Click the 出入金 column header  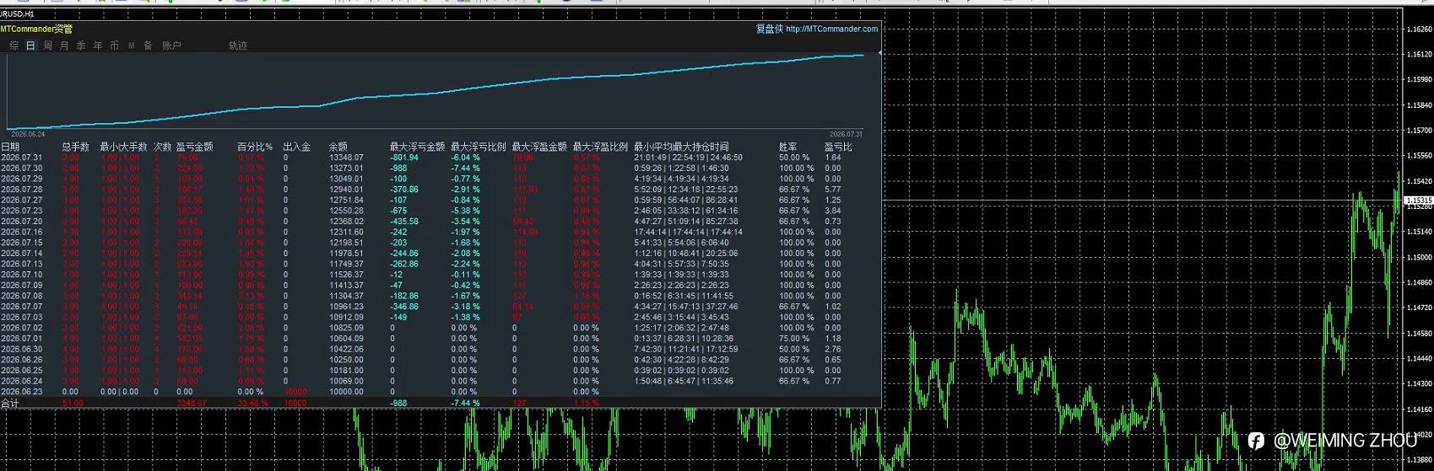click(296, 147)
